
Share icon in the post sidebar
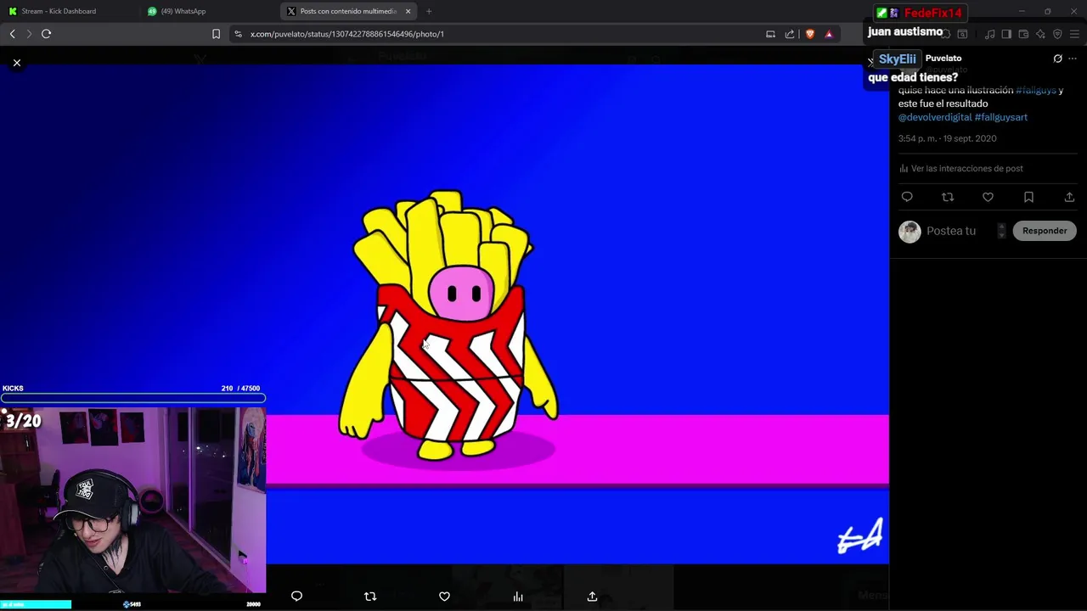tap(1069, 197)
